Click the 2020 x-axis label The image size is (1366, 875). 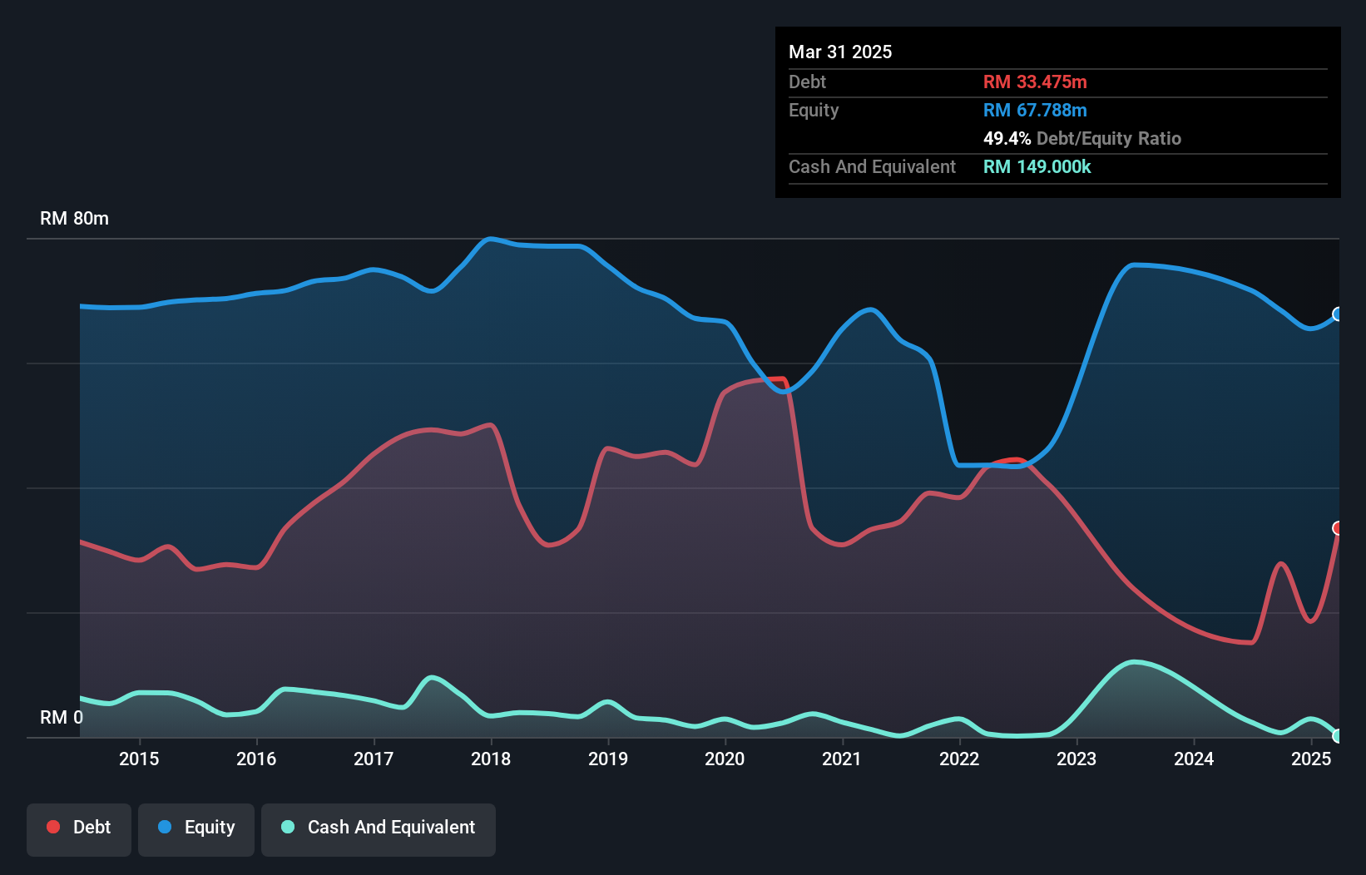pyautogui.click(x=725, y=759)
